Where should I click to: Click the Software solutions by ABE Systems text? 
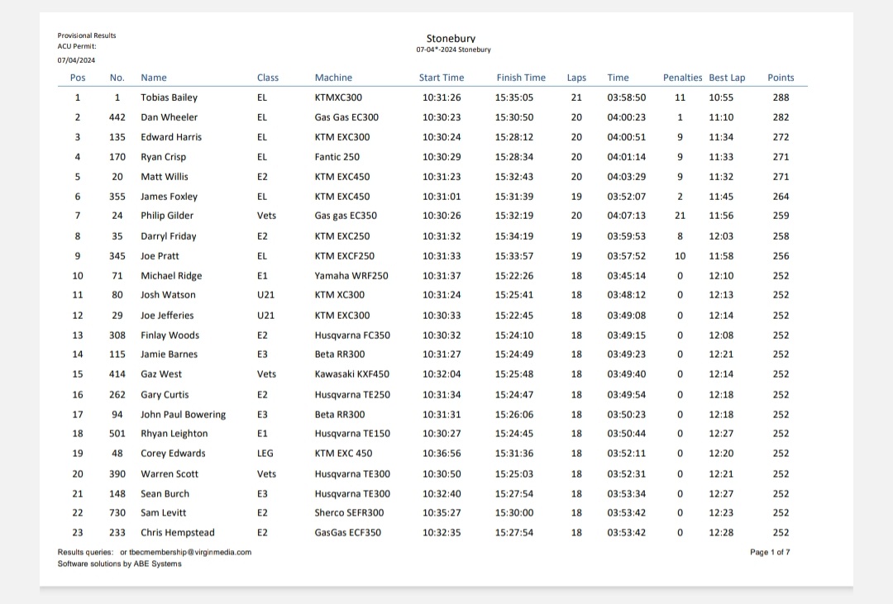119,564
